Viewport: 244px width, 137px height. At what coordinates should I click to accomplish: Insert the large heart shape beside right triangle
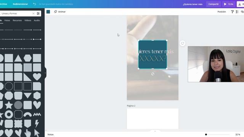click(37, 77)
